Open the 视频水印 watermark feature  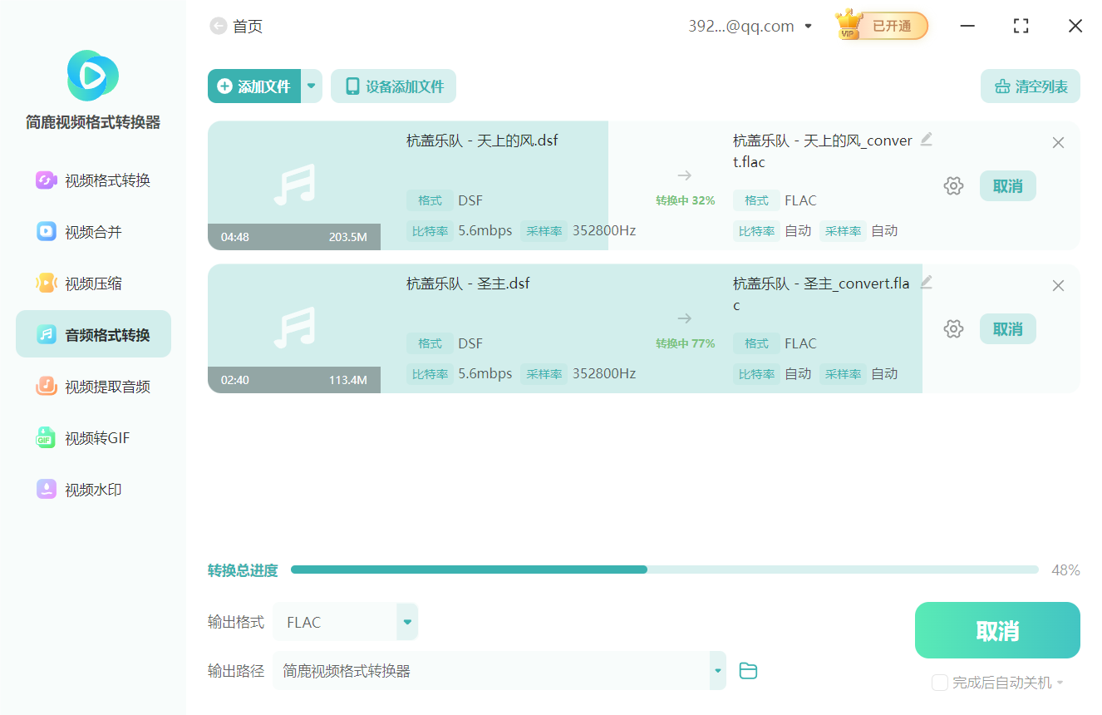click(x=92, y=489)
